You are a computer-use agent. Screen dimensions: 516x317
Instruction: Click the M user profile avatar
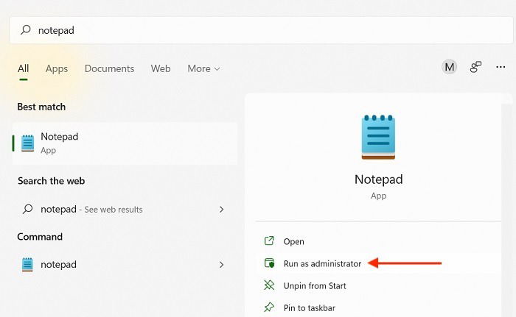(x=449, y=67)
